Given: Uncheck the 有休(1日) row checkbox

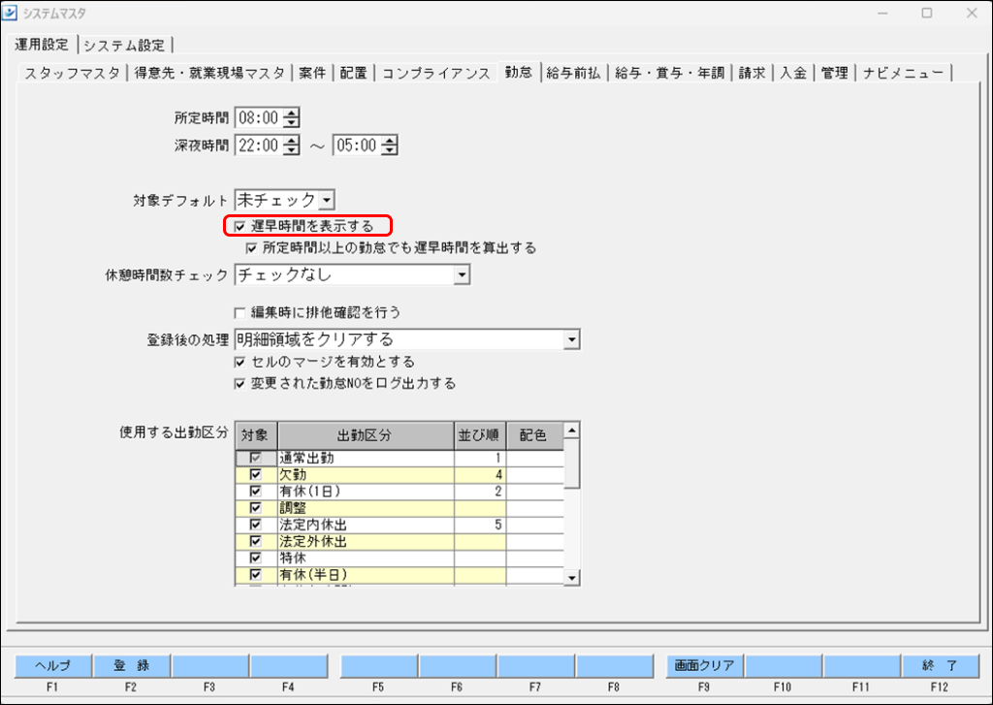Looking at the screenshot, I should coord(256,491).
